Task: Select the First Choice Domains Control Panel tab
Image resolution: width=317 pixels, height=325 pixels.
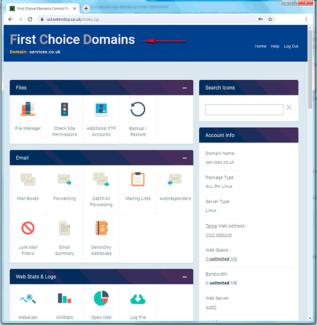Action: pyautogui.click(x=42, y=8)
